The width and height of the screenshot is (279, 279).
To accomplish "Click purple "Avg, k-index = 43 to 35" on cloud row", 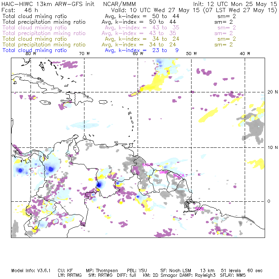I will 142,28.
